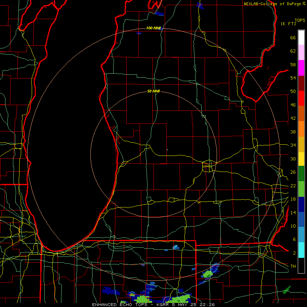Viewport: 307px width, 307px height.
Task: Select the cyan 10 kft legend swatch
Action: coord(301,250)
